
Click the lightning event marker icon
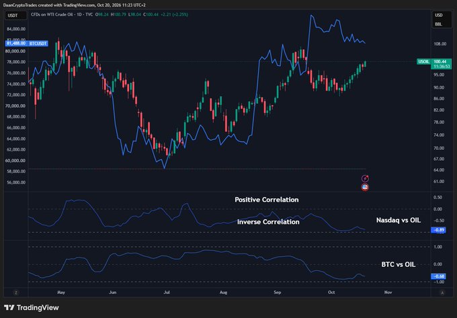365,178
